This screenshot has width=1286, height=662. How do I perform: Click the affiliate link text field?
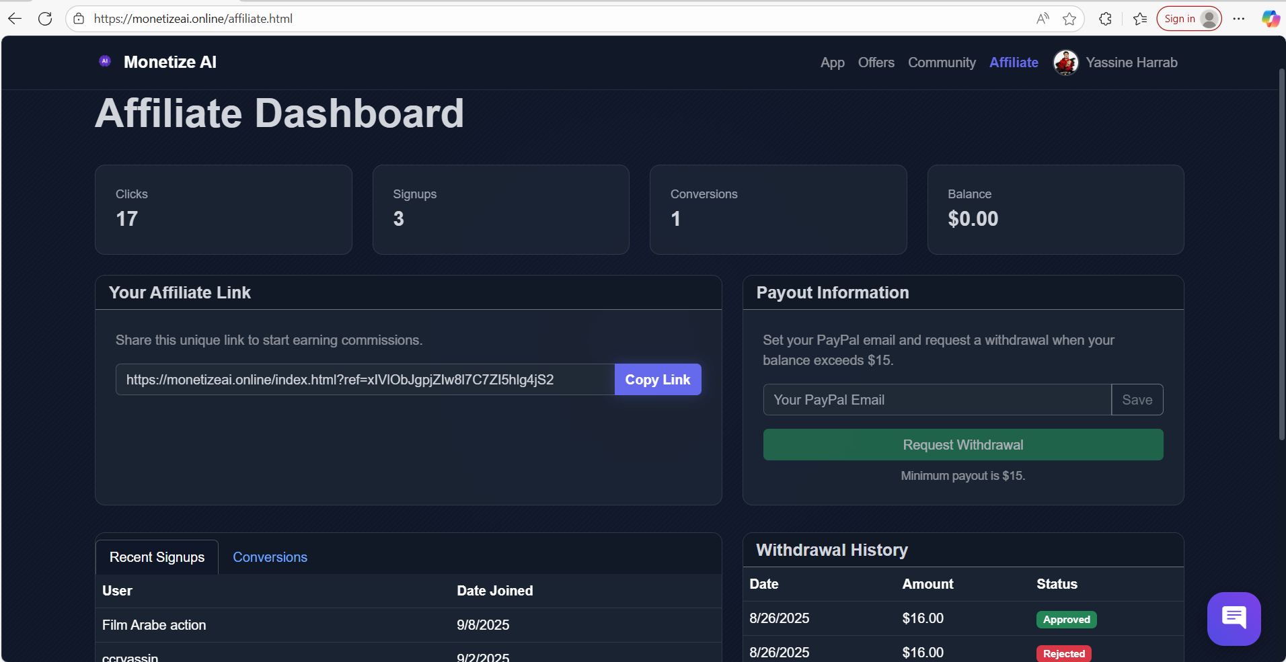365,380
